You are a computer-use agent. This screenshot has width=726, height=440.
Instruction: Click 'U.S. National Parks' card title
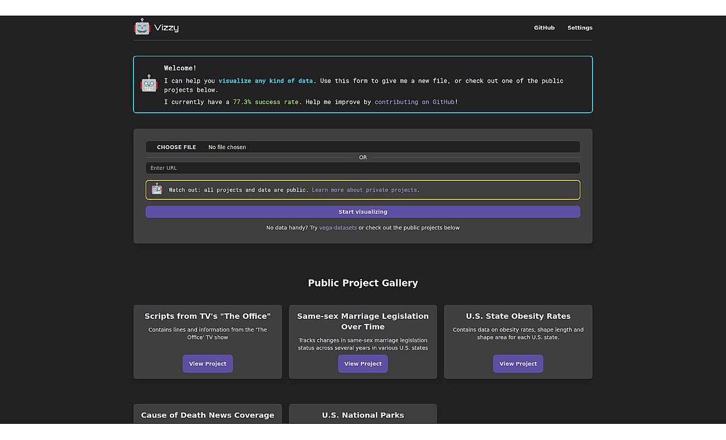click(363, 415)
